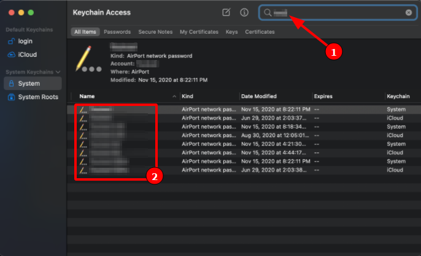Switch to the All Items tab
Viewport: 421px width, 256px height.
point(85,32)
